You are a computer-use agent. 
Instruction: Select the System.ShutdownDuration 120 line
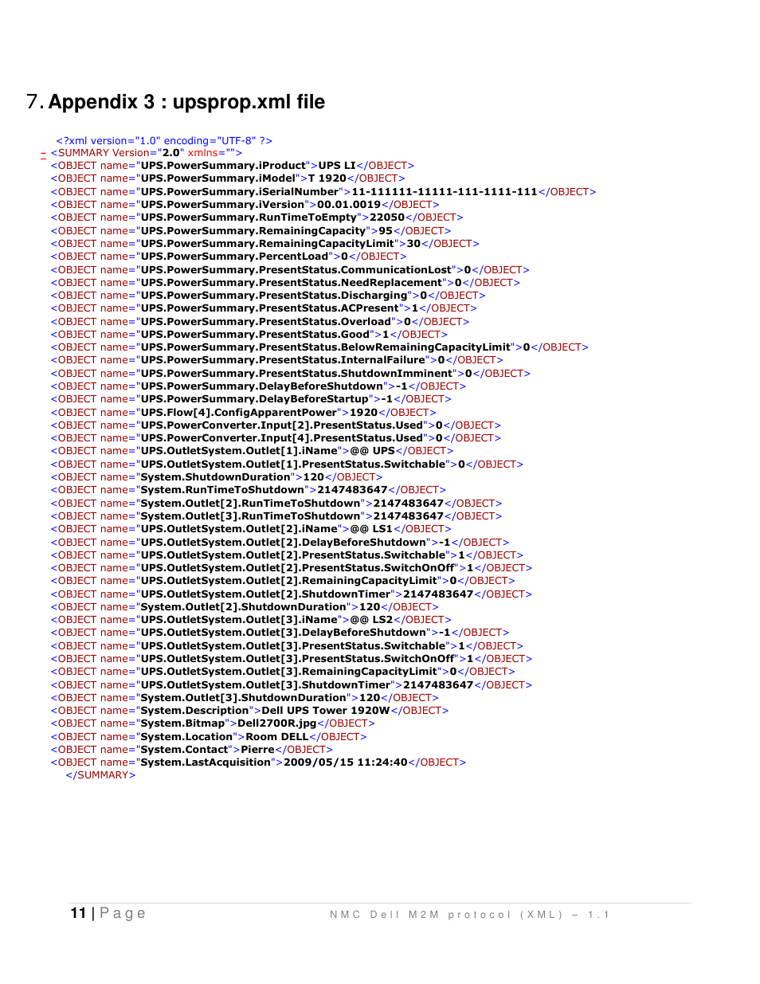217,477
